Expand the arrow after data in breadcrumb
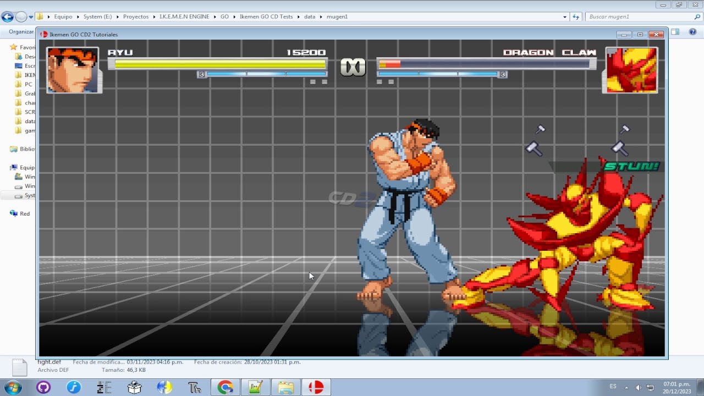The image size is (704, 396). coord(321,17)
